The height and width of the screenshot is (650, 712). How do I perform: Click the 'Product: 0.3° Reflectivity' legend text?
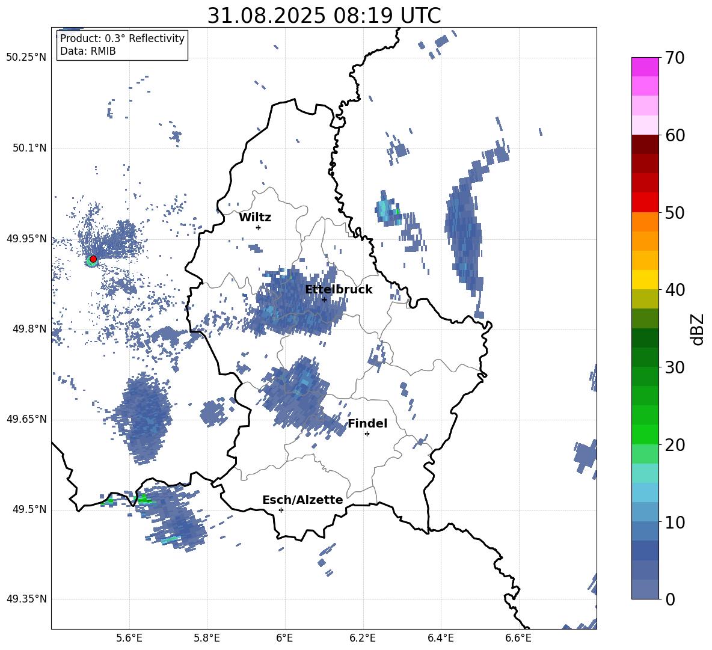coord(122,38)
